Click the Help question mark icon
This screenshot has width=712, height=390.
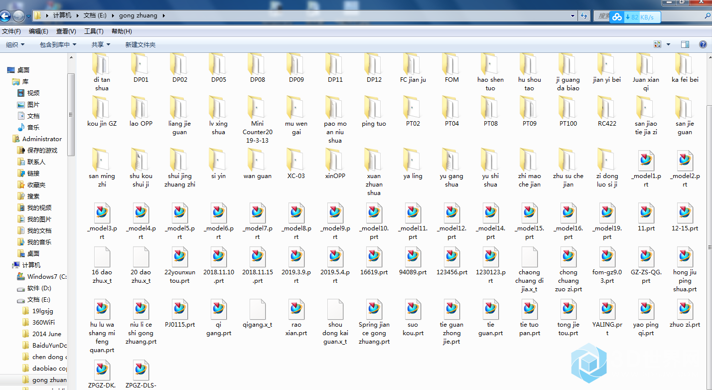[x=703, y=44]
